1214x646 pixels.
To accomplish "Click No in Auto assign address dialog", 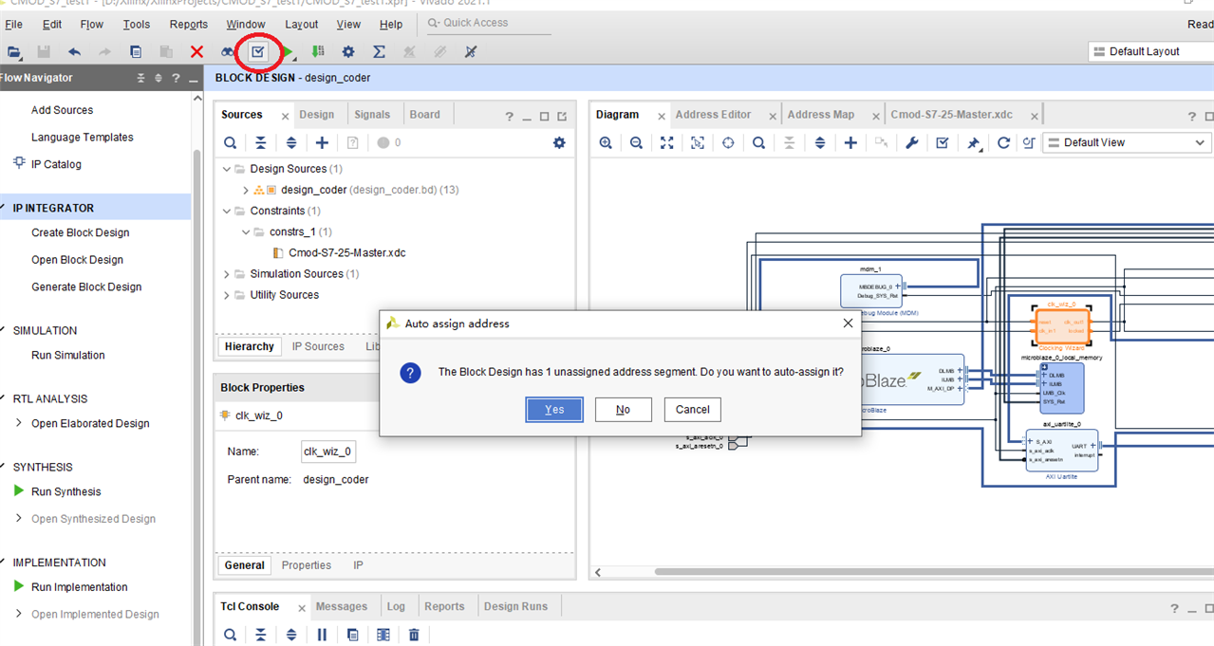I will click(623, 410).
